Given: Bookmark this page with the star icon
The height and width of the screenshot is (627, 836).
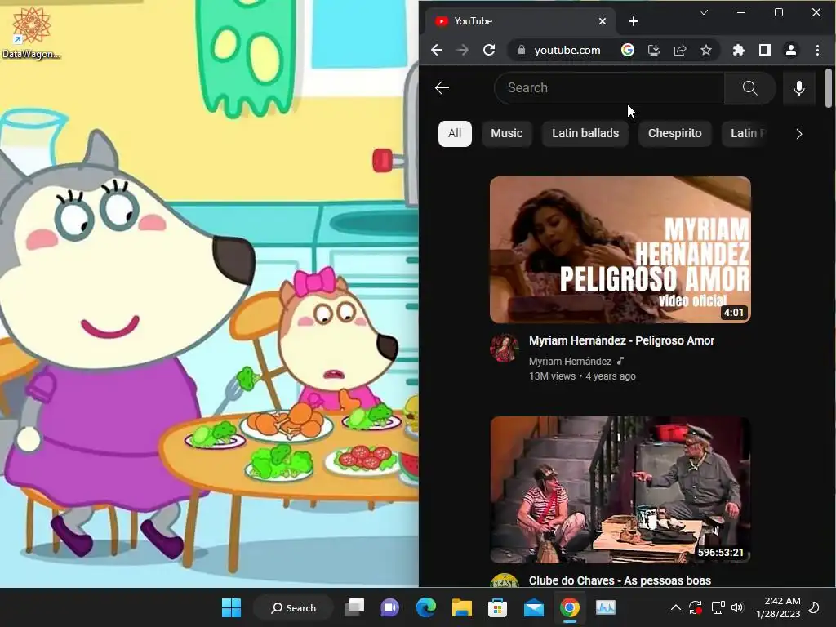Looking at the screenshot, I should pos(706,50).
